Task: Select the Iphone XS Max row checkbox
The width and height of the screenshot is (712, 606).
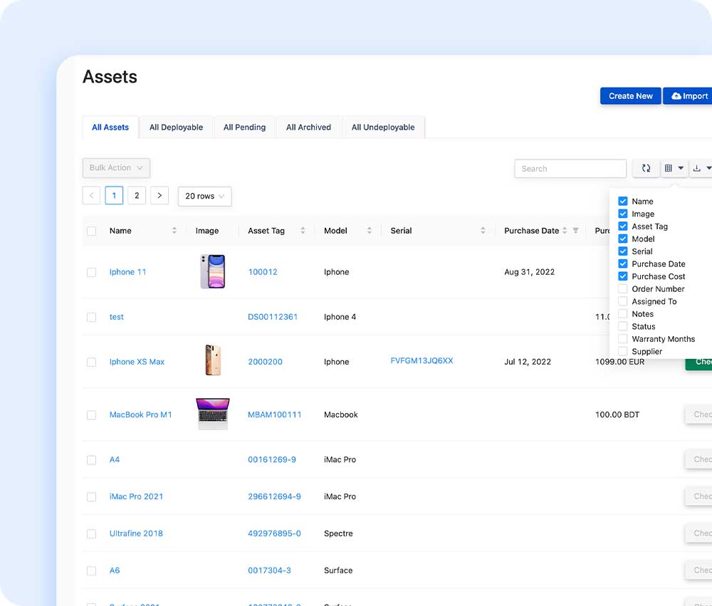Action: 91,362
